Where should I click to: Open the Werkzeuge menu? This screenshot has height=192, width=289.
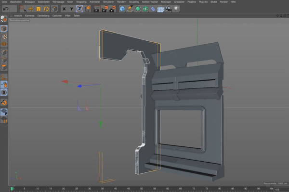[x=58, y=2]
